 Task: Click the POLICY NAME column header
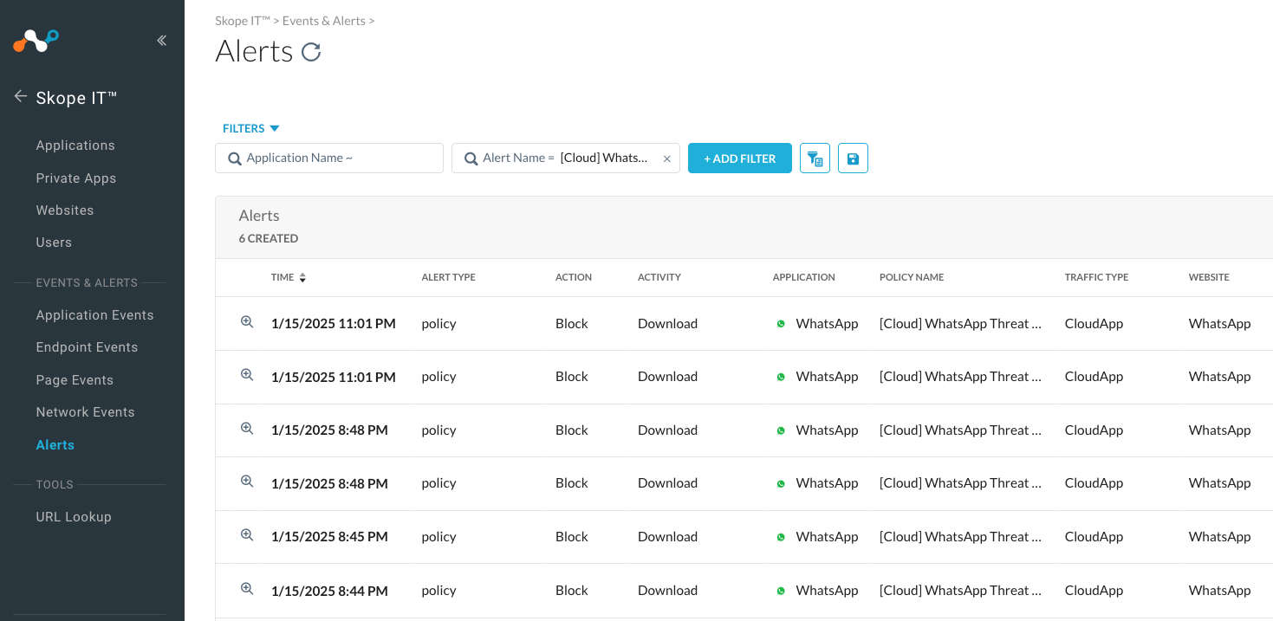pyautogui.click(x=912, y=278)
